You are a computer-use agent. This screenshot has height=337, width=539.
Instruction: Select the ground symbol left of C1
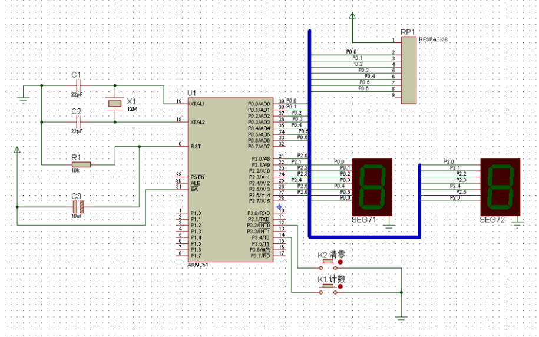24,97
